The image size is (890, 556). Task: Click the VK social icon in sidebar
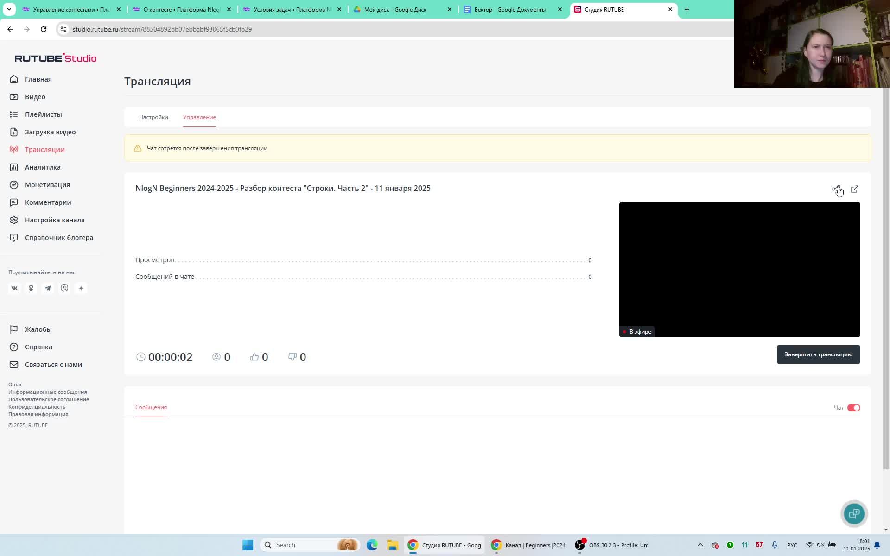(x=14, y=288)
